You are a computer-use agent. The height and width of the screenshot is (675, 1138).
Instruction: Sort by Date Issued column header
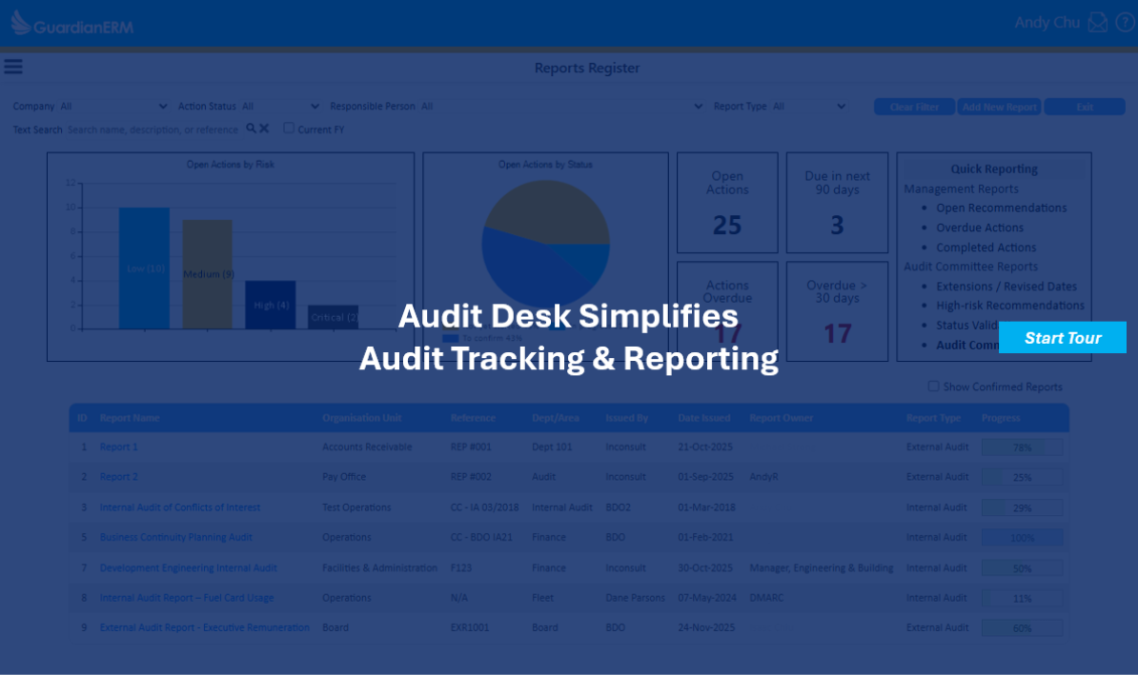coord(703,418)
